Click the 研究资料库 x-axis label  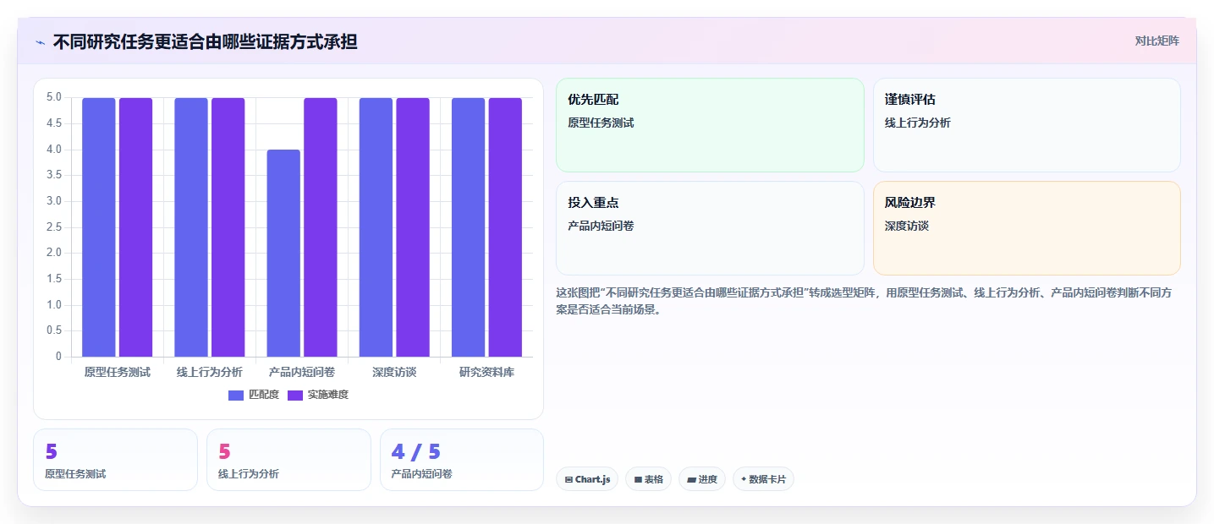point(486,372)
